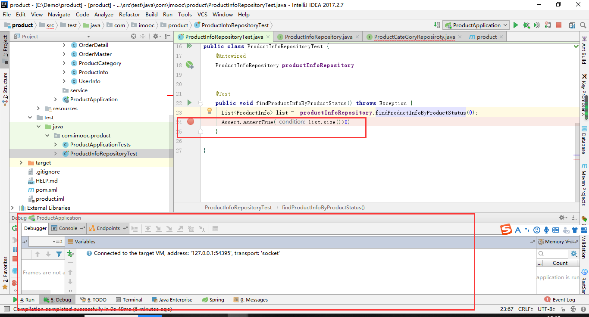
Task: Open Project Structure icon in top toolbar
Action: pyautogui.click(x=572, y=25)
